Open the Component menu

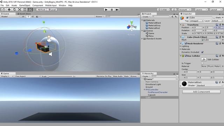click(x=38, y=6)
